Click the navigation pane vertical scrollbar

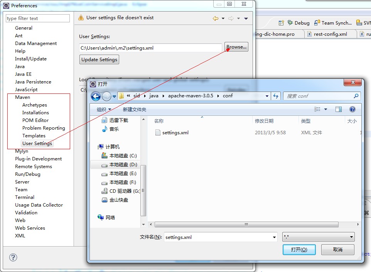coord(143,190)
